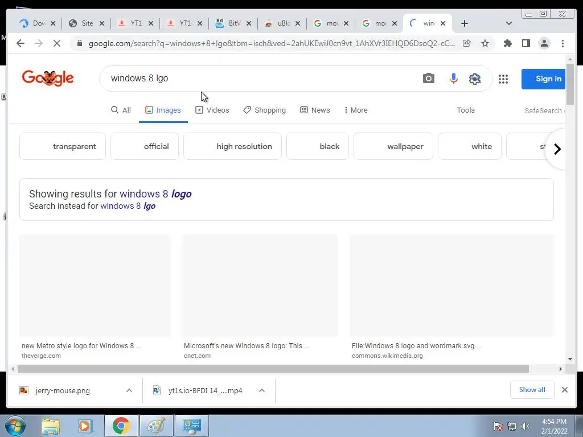Select the white suggestion chip
The image size is (583, 437).
470,146
